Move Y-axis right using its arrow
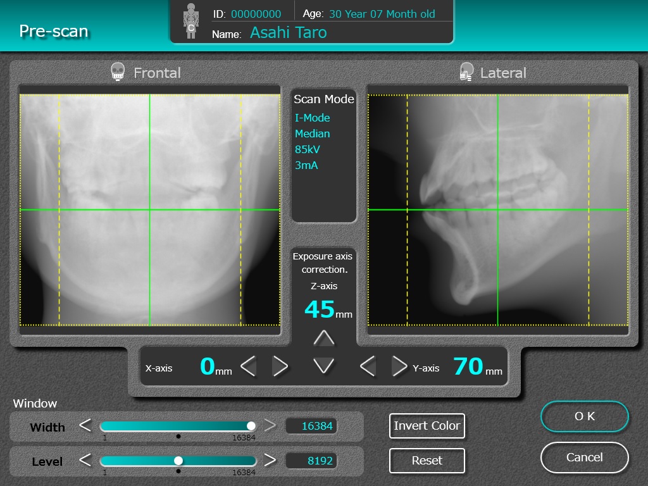The height and width of the screenshot is (486, 648). [399, 366]
